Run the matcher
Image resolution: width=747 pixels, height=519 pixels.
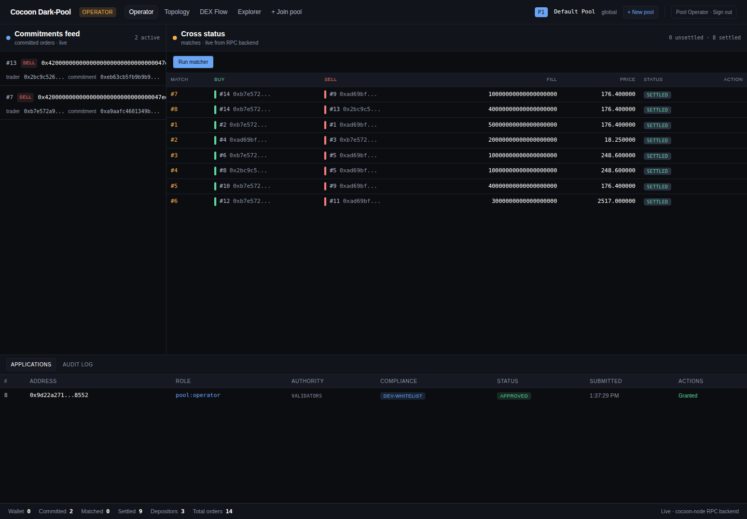tap(193, 62)
